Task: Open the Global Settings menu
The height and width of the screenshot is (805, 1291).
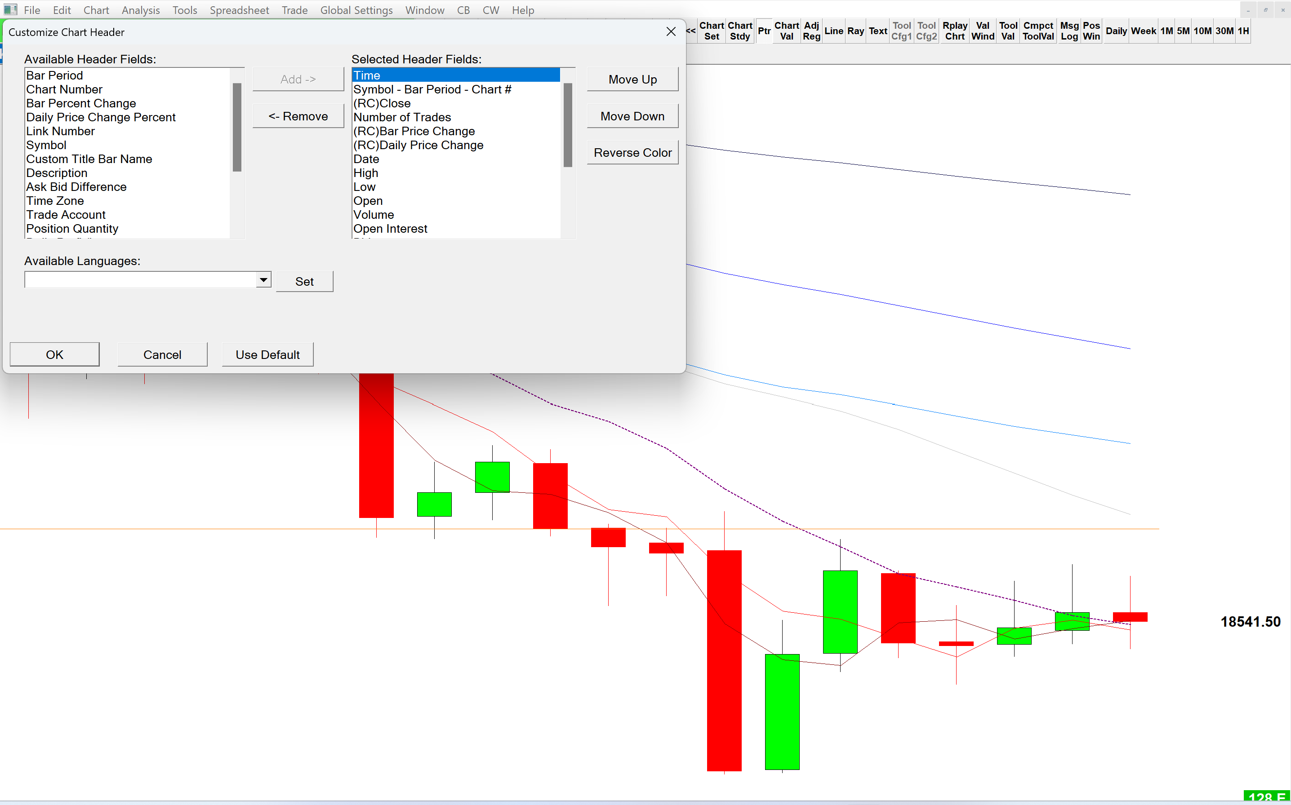Action: click(x=356, y=10)
